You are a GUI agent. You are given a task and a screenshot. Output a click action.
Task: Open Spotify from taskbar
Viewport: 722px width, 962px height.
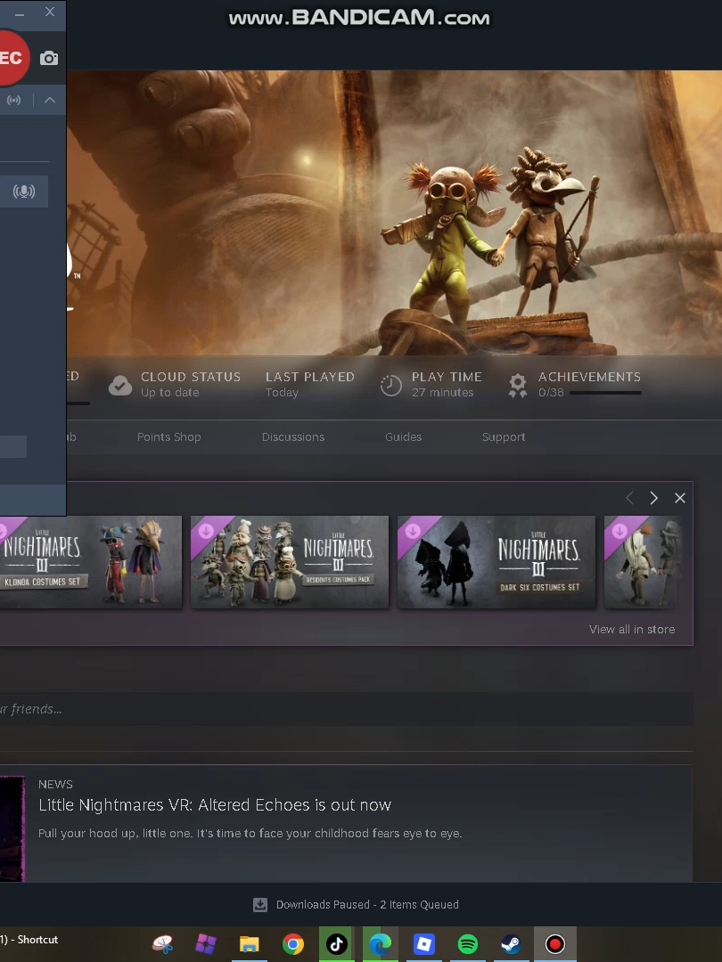(467, 944)
